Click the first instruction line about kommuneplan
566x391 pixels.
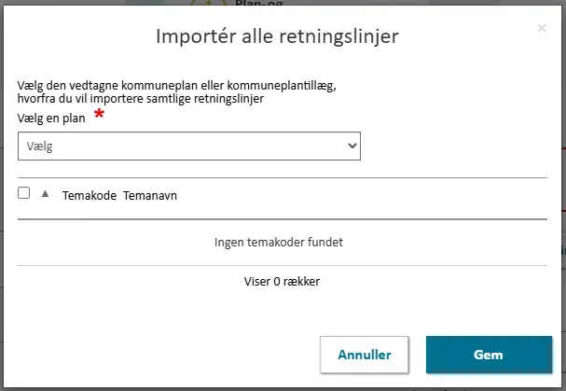176,86
